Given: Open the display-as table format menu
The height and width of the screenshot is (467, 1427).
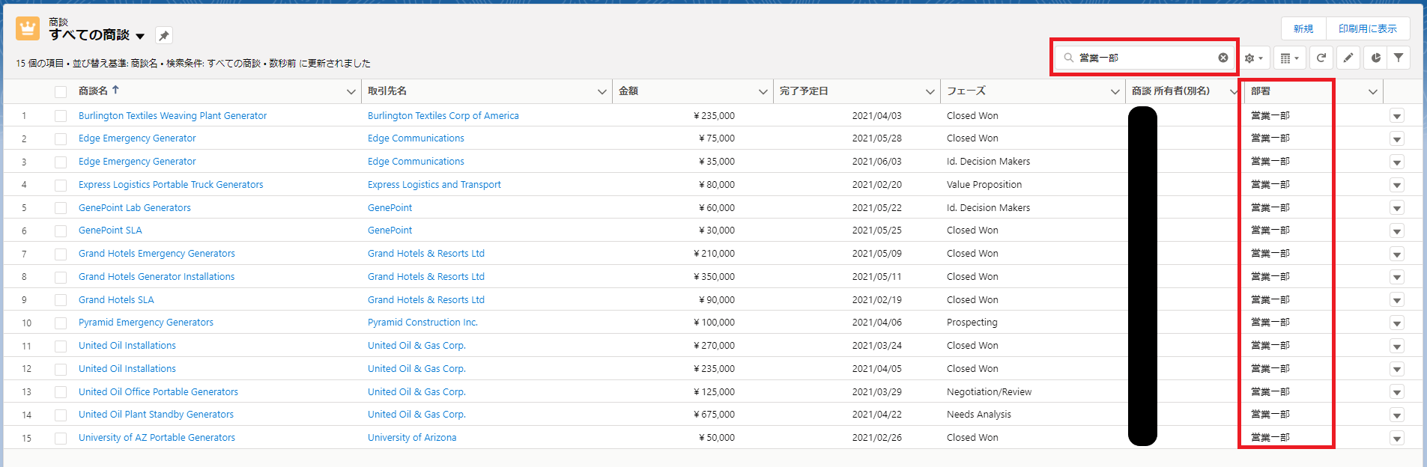Looking at the screenshot, I should click(x=1289, y=58).
